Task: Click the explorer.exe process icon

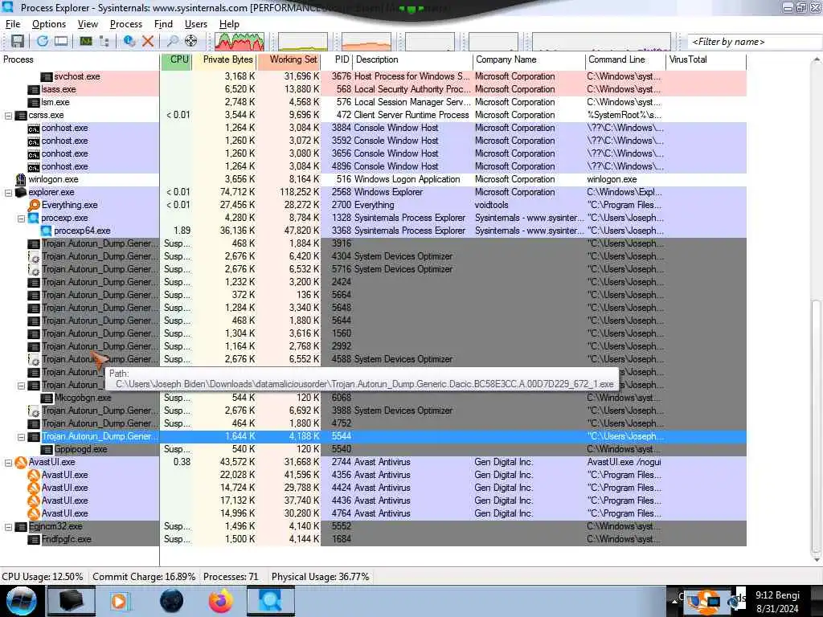Action: point(21,193)
